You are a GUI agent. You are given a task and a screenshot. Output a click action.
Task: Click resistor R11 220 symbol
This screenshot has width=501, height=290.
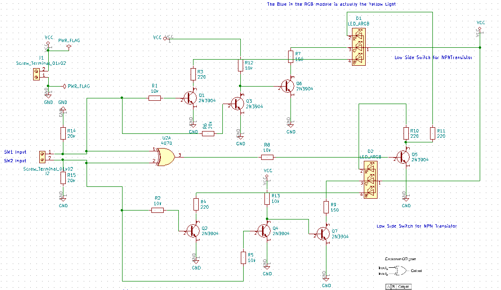click(x=432, y=133)
